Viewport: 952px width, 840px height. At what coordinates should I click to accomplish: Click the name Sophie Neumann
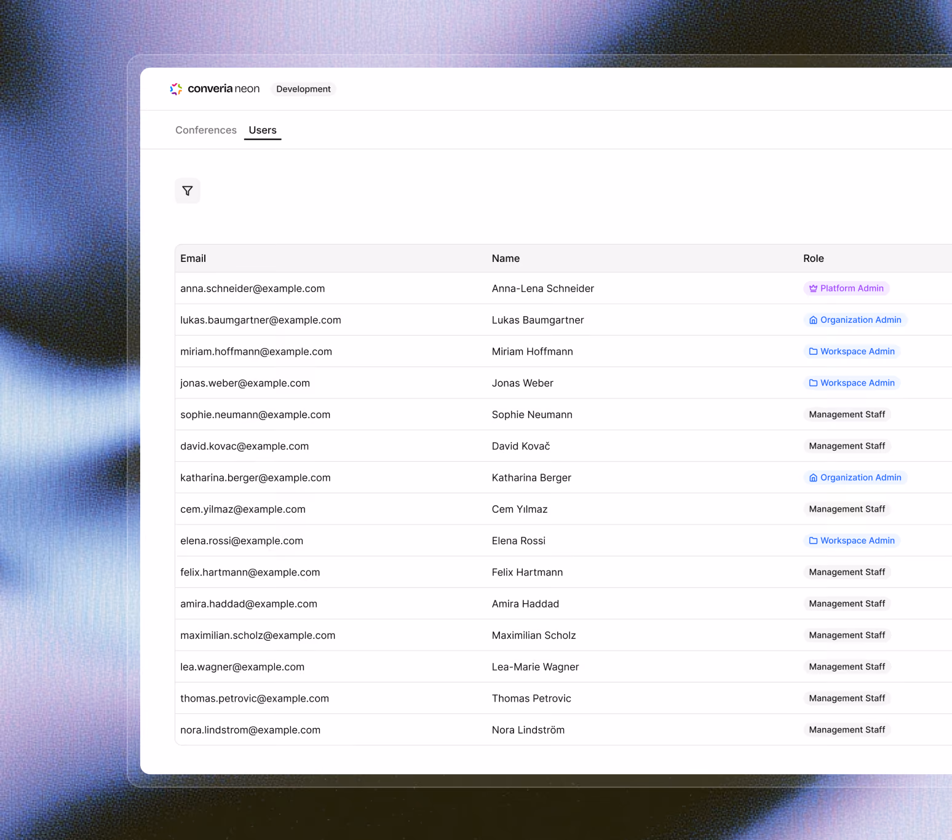point(532,414)
